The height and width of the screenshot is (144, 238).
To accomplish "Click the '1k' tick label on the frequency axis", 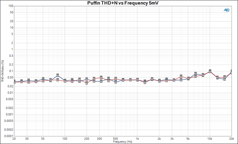I will tap(137, 139).
